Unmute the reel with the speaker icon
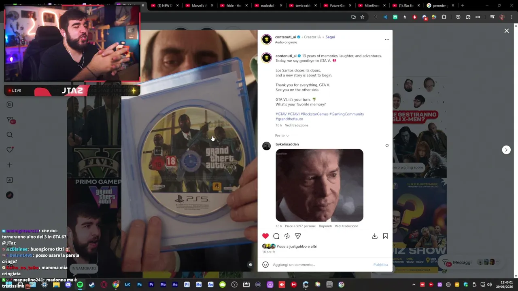This screenshot has height=291, width=518. pyautogui.click(x=251, y=265)
